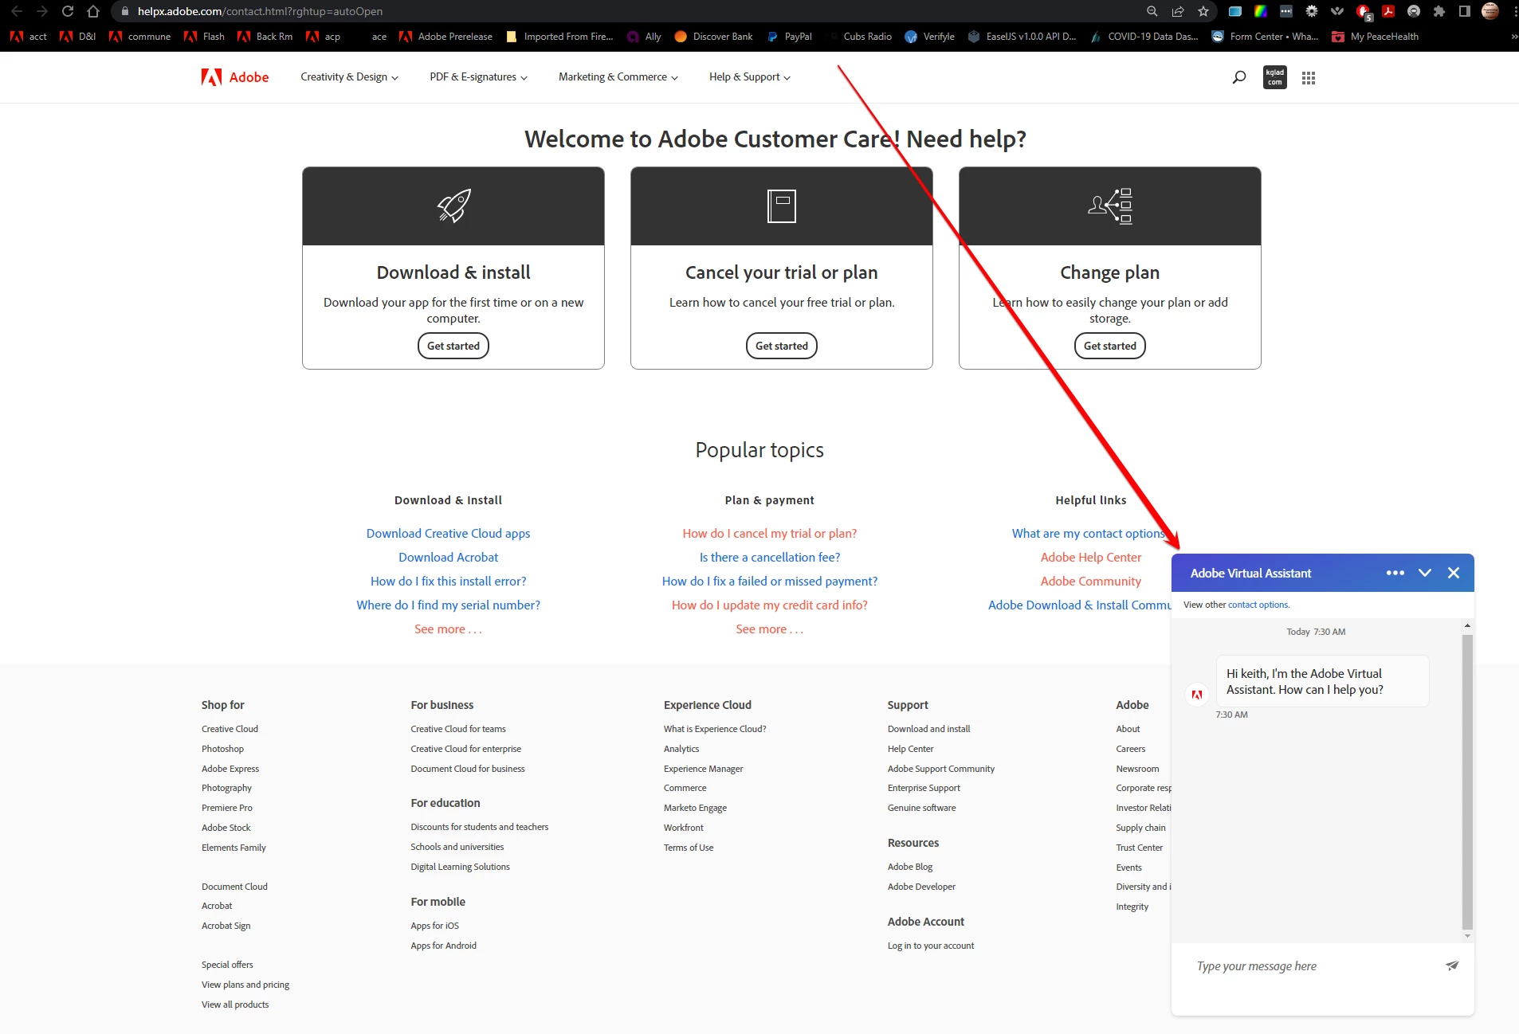Viewport: 1519px width, 1034px height.
Task: Open the Terms of Use footer link
Action: (x=689, y=848)
